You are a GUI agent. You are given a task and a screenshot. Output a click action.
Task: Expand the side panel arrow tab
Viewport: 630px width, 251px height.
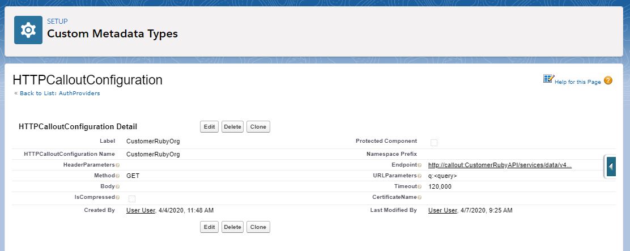(611, 167)
